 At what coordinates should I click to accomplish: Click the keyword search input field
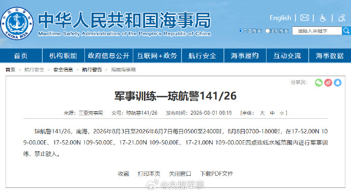pos(317,31)
